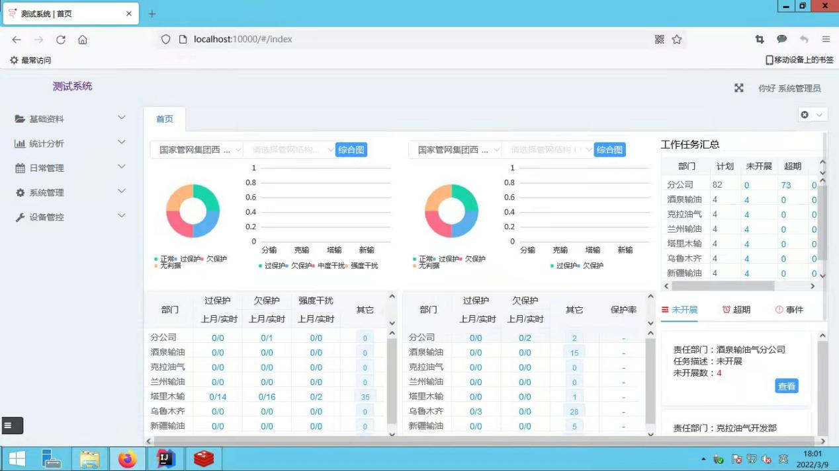The width and height of the screenshot is (839, 471).
Task: Click the blue segment of the left donut chart
Action: click(x=208, y=225)
